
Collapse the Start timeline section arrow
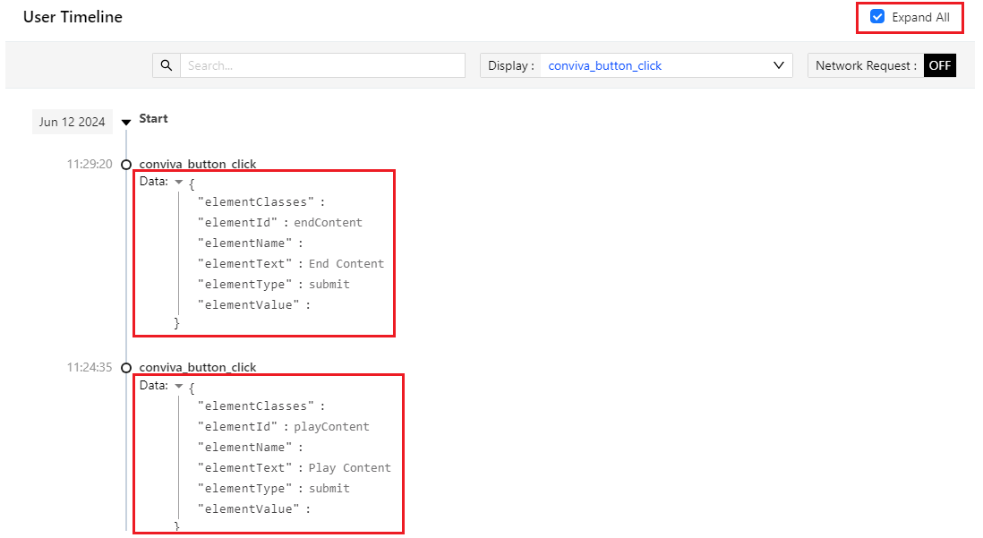pos(126,122)
